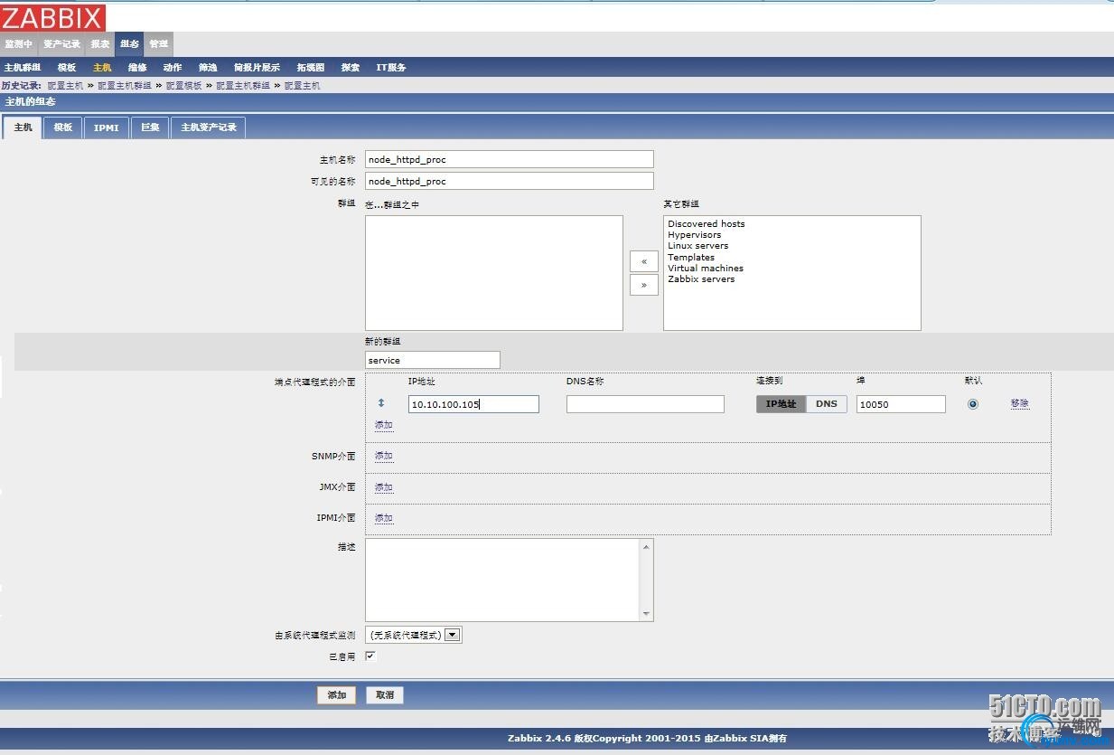Click inside the 描述 description text area
Screen dimensions: 1114x755
coord(509,580)
